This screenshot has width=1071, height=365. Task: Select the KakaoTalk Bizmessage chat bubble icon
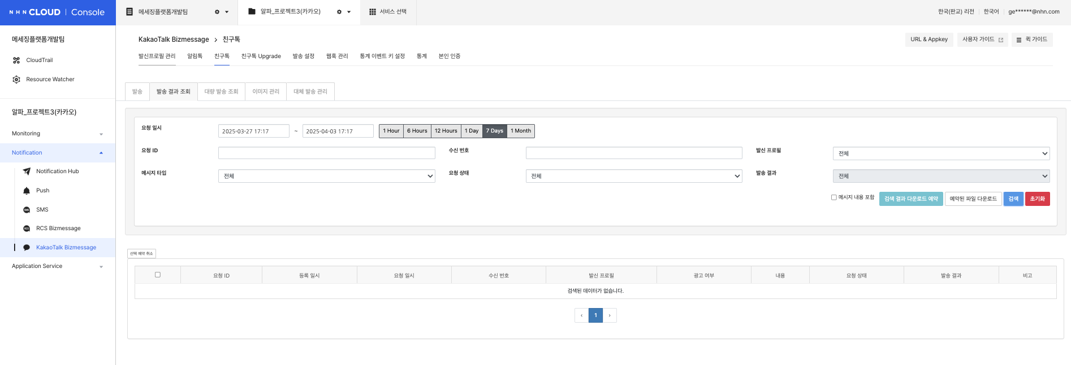pyautogui.click(x=27, y=248)
